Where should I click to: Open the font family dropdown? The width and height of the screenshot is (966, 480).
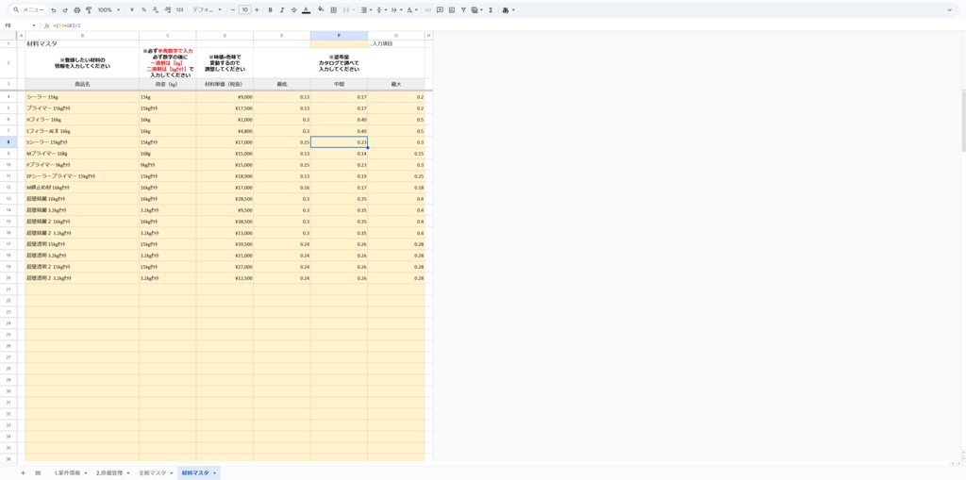[x=207, y=9]
